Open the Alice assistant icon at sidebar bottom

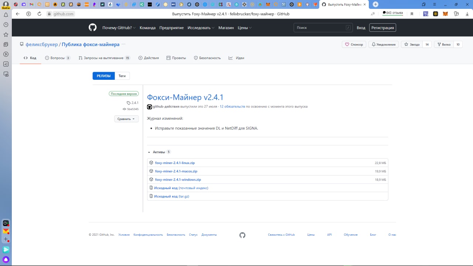tap(6, 259)
